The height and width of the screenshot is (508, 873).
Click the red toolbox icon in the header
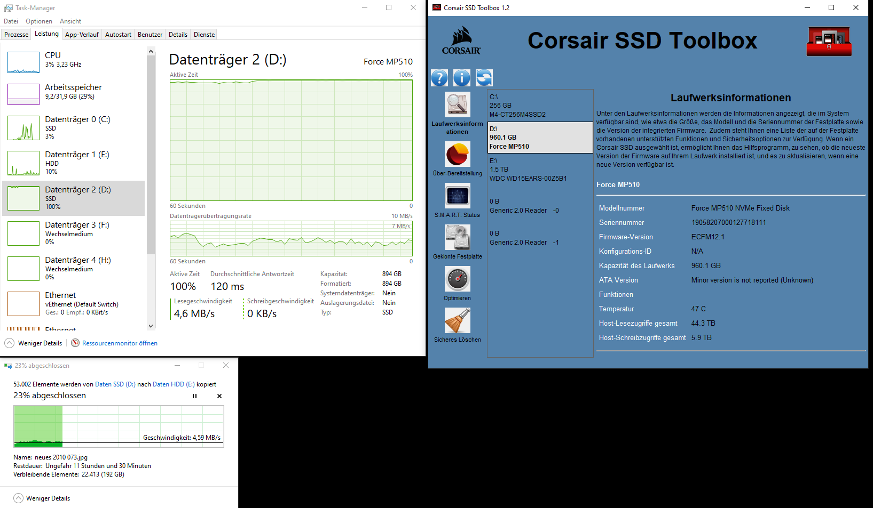829,41
